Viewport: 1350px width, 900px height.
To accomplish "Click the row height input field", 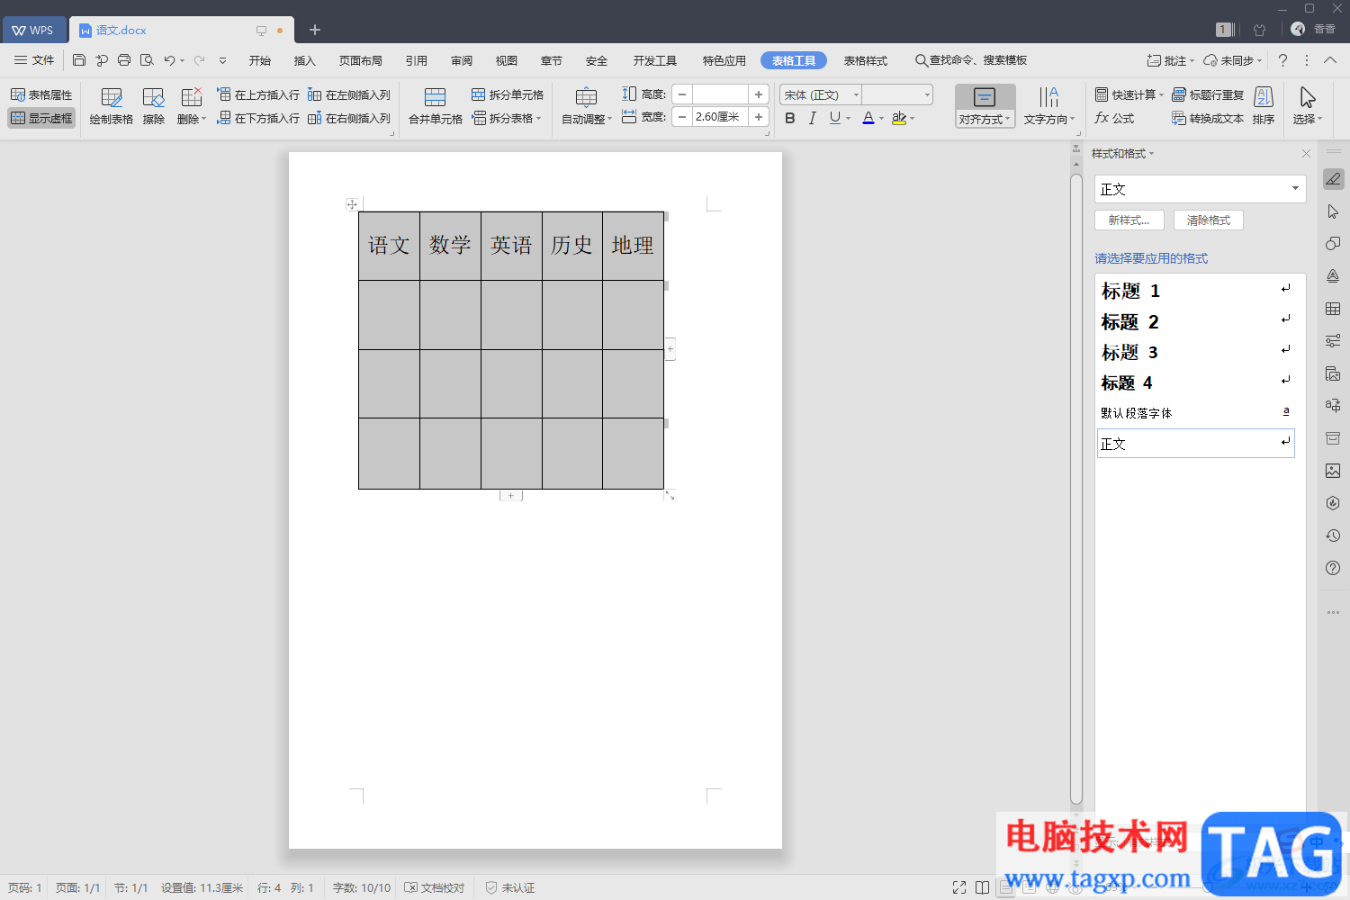I will 720,94.
